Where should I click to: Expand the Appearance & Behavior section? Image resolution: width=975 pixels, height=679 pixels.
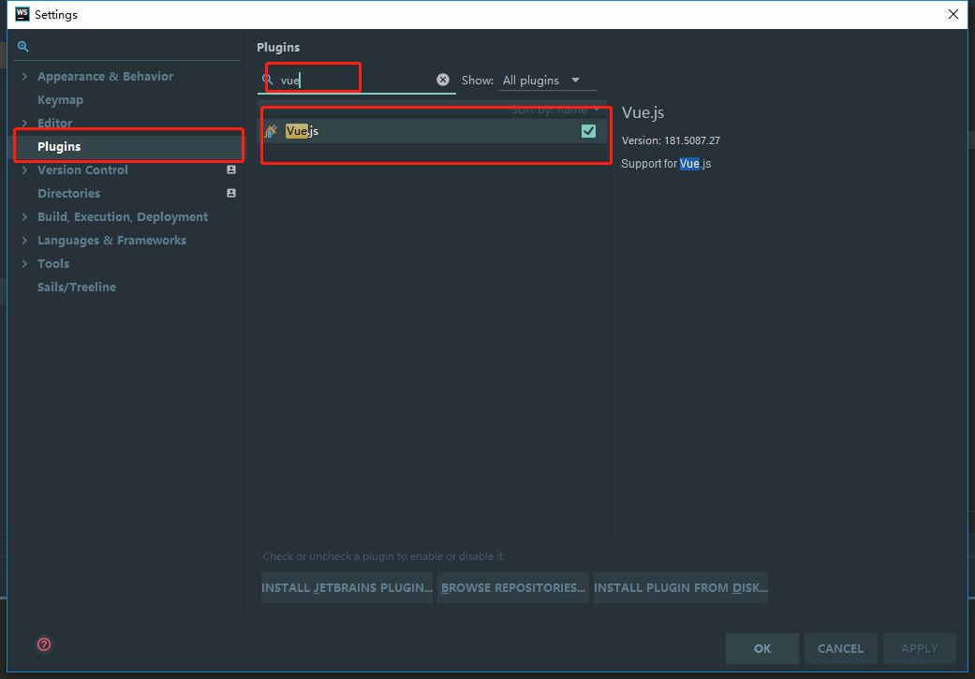pos(24,77)
